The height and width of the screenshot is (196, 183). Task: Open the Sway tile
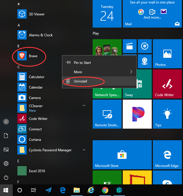click(137, 93)
